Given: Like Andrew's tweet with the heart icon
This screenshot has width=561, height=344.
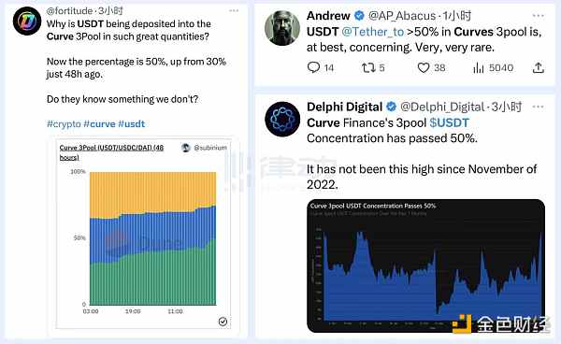Looking at the screenshot, I should [424, 67].
